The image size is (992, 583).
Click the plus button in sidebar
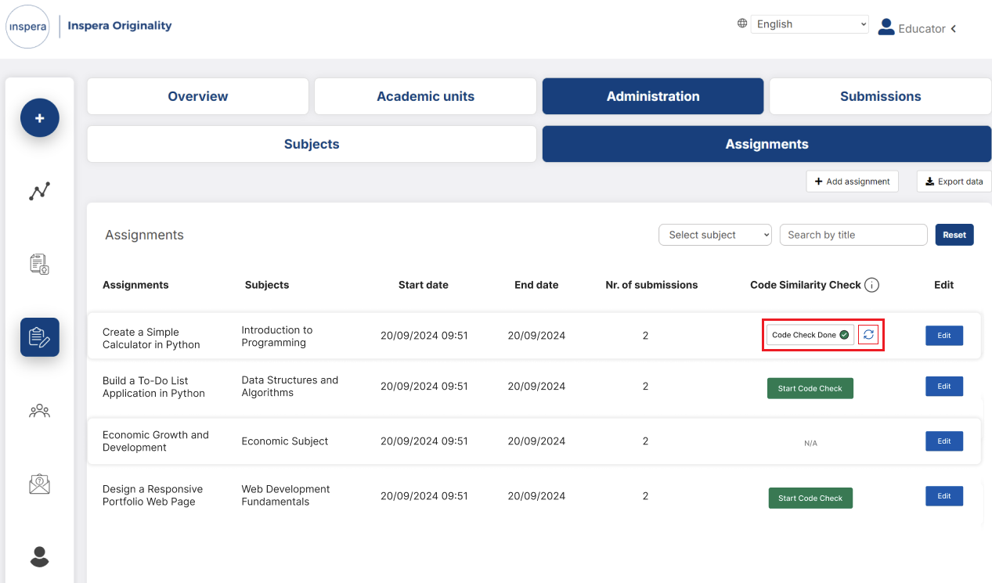tap(40, 118)
